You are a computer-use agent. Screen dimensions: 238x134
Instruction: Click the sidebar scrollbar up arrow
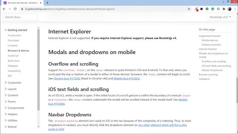pos(38,28)
